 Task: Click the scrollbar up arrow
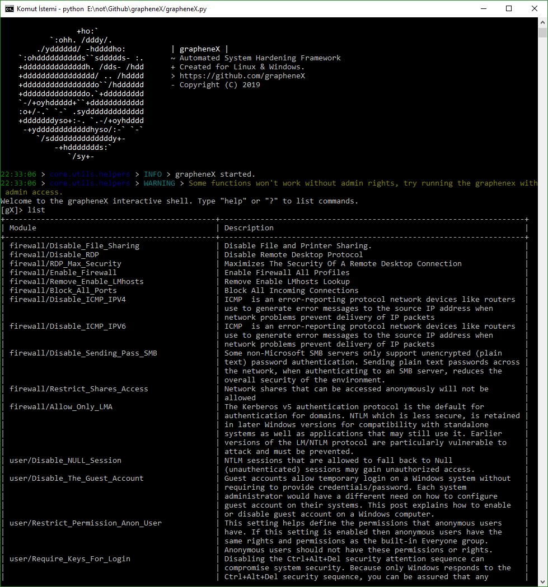pos(542,22)
